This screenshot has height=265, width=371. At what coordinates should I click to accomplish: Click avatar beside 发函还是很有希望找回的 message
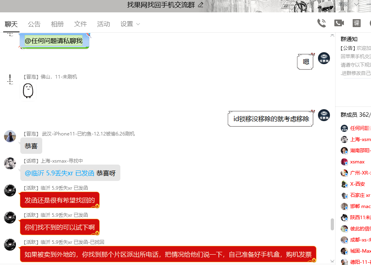pos(10,190)
